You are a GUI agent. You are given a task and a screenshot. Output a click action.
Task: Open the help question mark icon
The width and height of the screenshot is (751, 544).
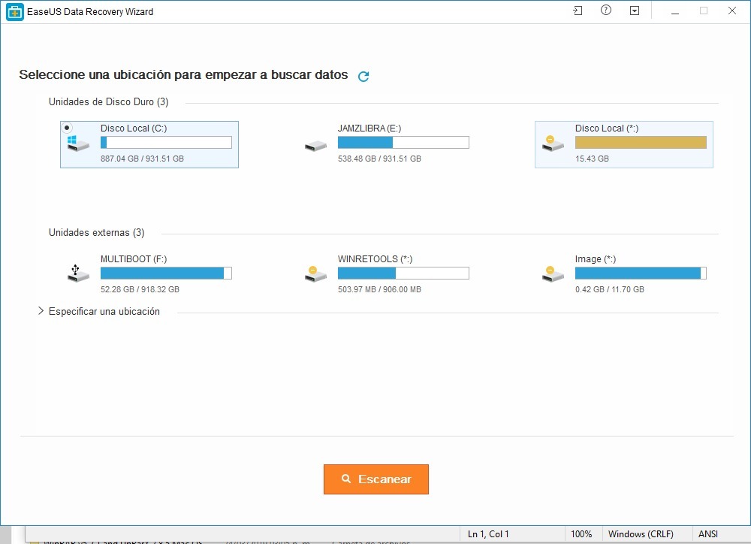[606, 10]
